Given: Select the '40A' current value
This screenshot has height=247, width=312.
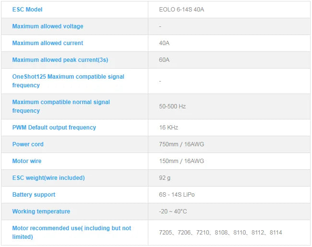Looking at the screenshot, I should 164,43.
